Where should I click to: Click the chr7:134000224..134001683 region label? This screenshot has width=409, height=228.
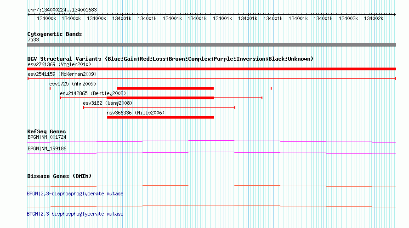pos(62,10)
